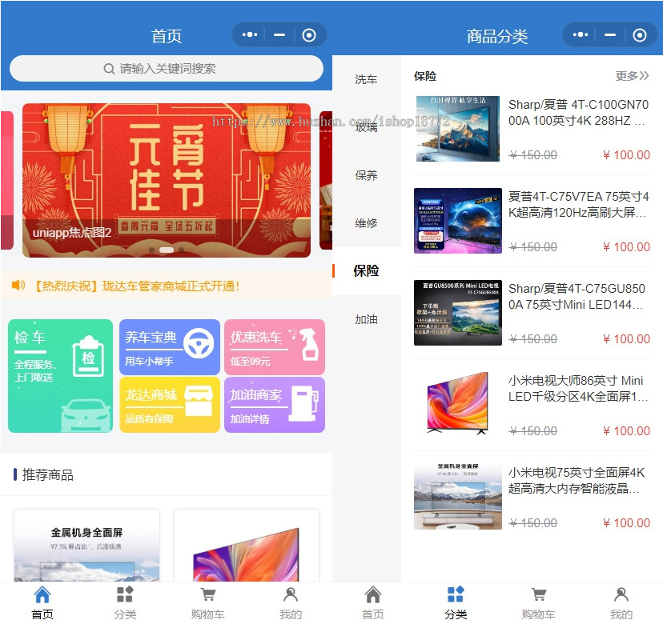Open recommended colorful TV product card
The width and height of the screenshot is (663, 624).
tap(247, 546)
